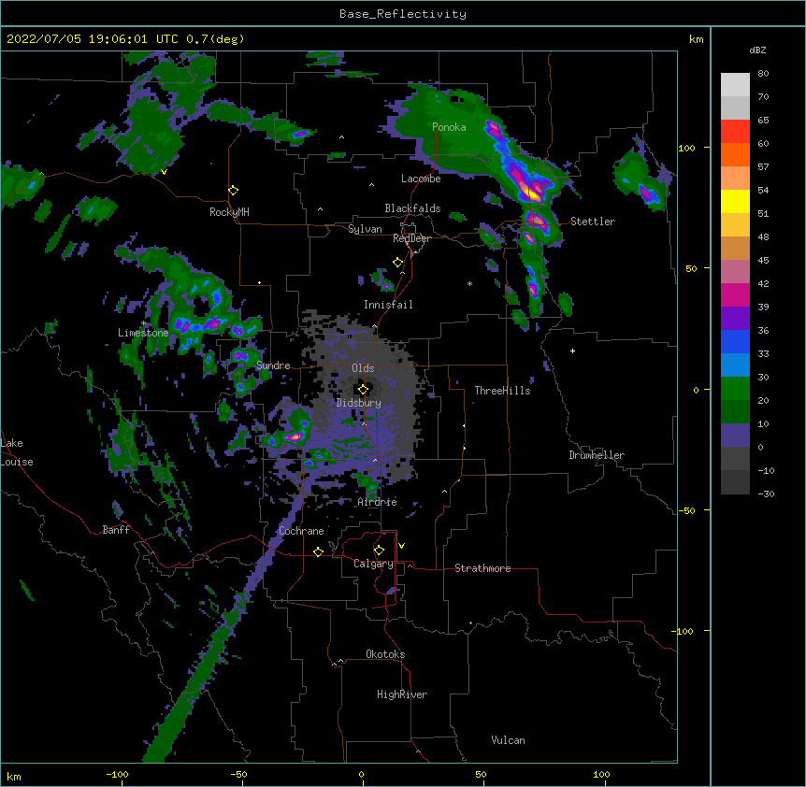Click the yellow radar site marker near Olds
Screen dimensions: 806x787
click(x=363, y=389)
